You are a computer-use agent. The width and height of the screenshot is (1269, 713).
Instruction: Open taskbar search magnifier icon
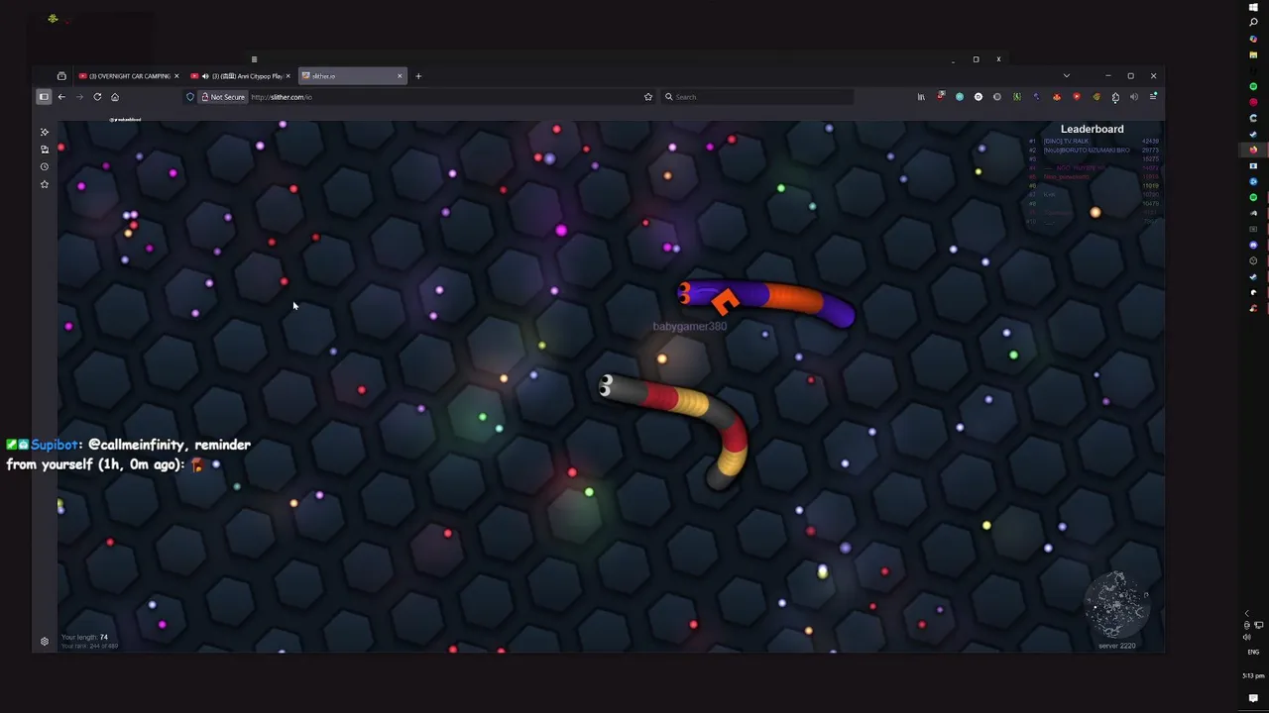pyautogui.click(x=1253, y=22)
